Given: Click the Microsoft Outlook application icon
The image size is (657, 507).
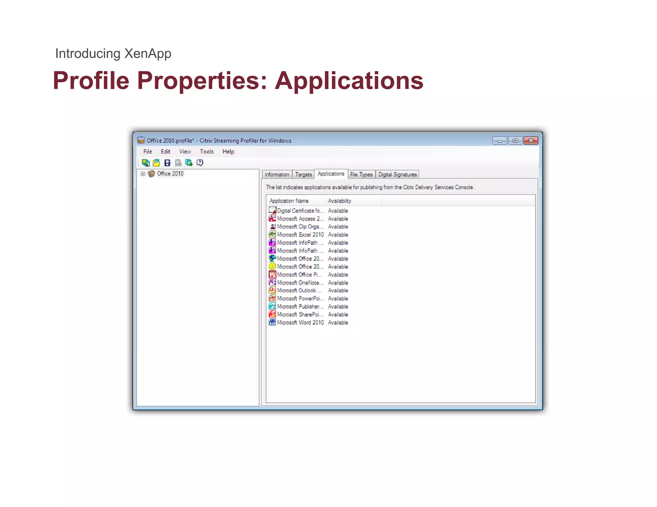Looking at the screenshot, I should (x=272, y=290).
